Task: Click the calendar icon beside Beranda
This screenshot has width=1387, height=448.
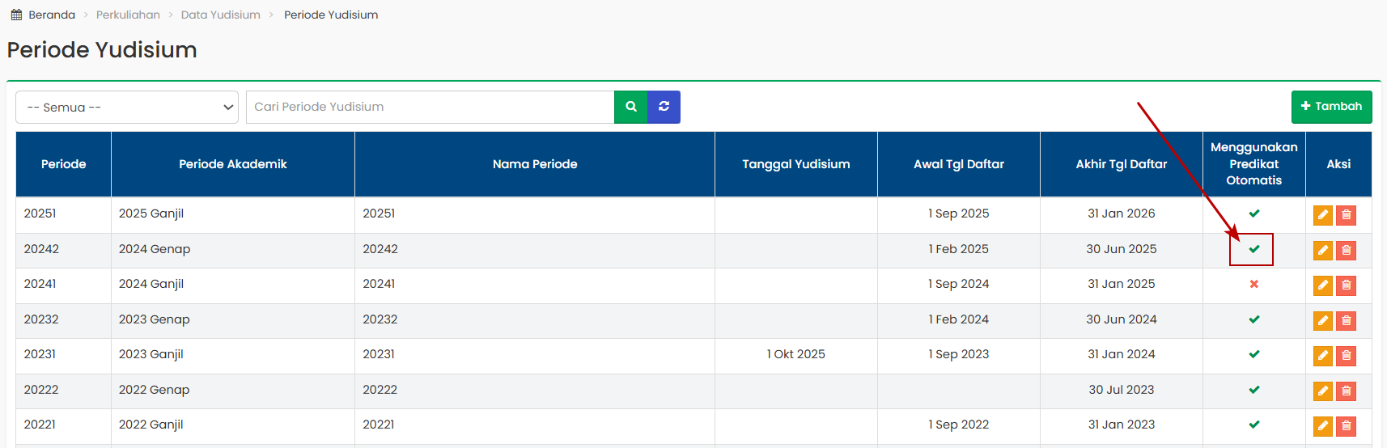Action: pyautogui.click(x=16, y=15)
